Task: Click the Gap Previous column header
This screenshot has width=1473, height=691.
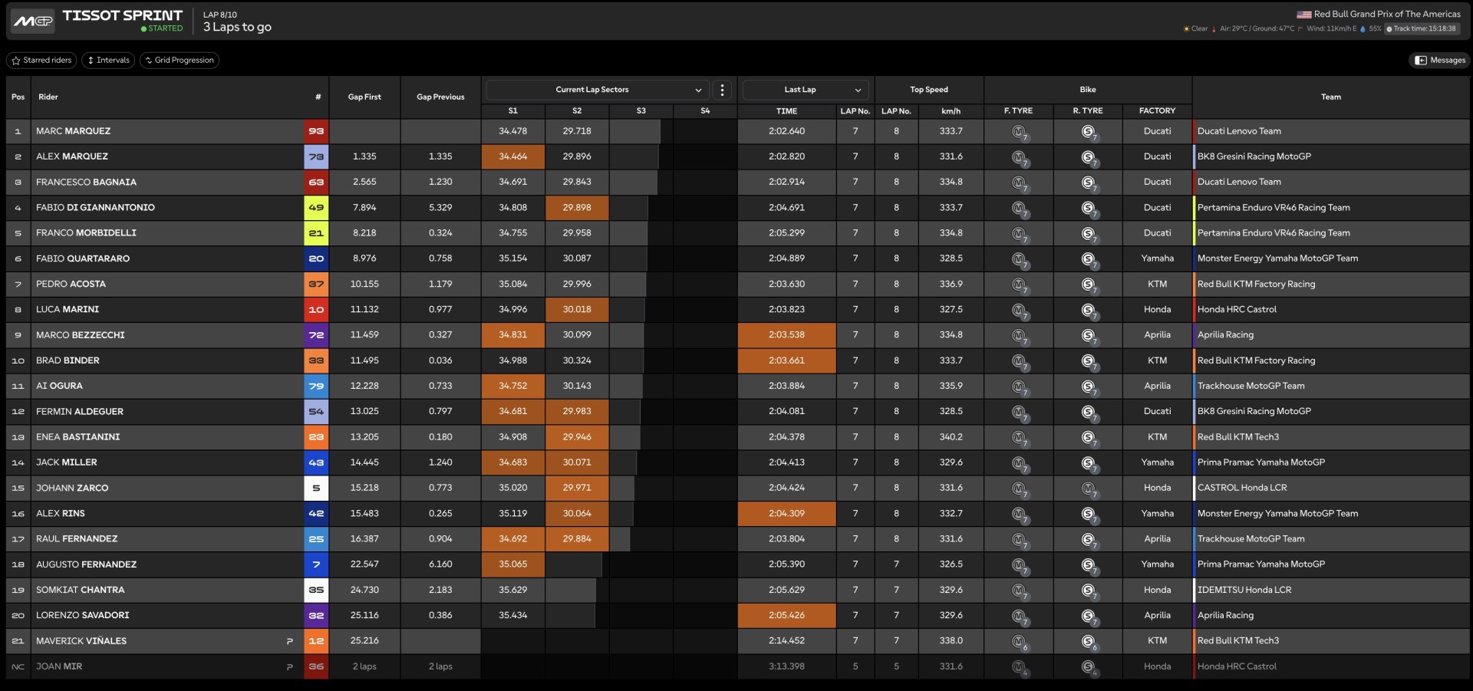Action: tap(440, 97)
